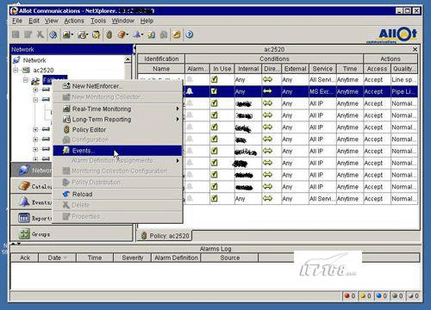
Task: Click the Network tree scrollbar up arrow
Action: [128, 59]
